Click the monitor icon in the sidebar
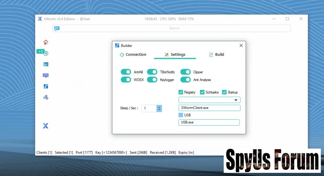Image resolution: width=324 pixels, height=176 pixels. 46,75
